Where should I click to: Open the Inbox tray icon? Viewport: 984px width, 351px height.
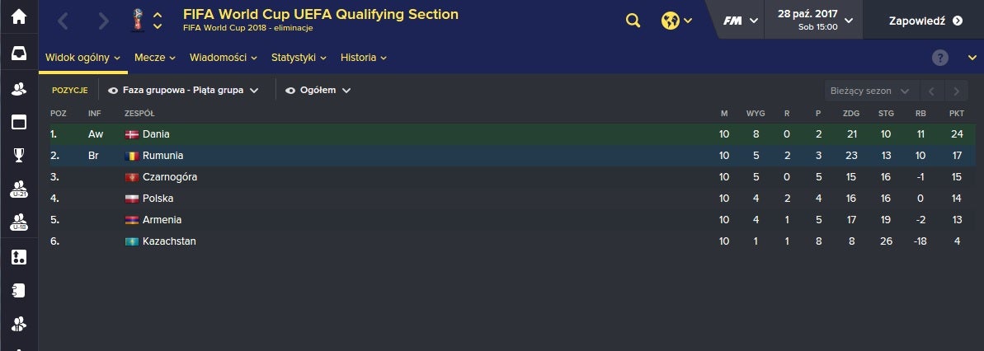(x=19, y=54)
